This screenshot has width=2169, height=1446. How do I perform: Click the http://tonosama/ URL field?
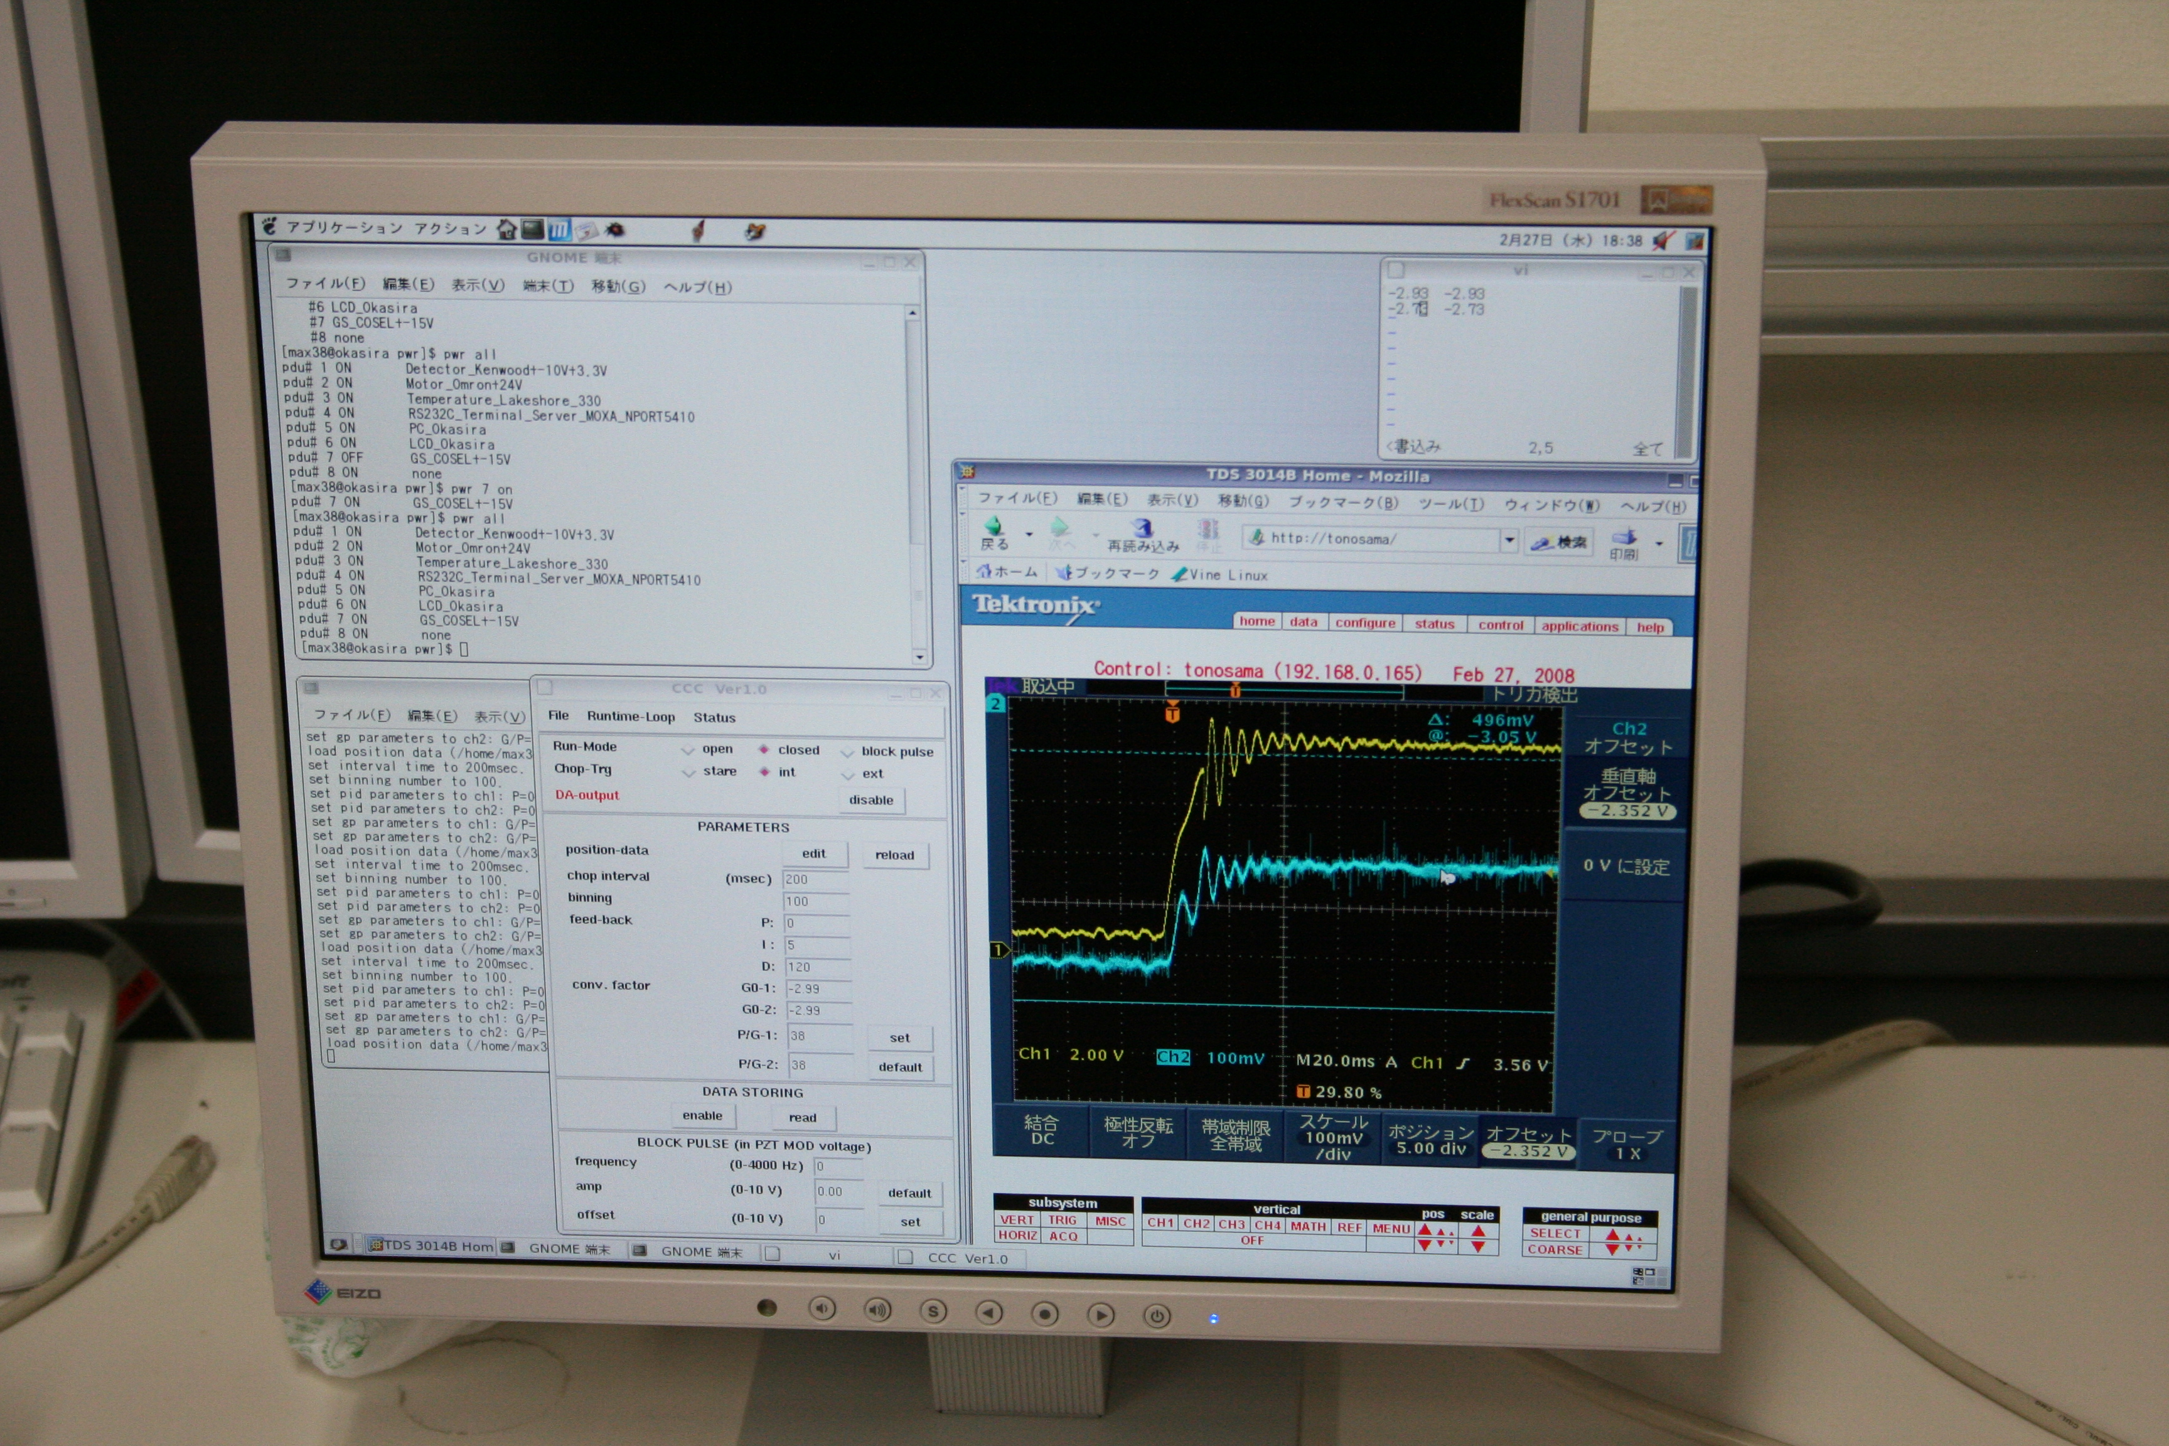tap(1372, 538)
